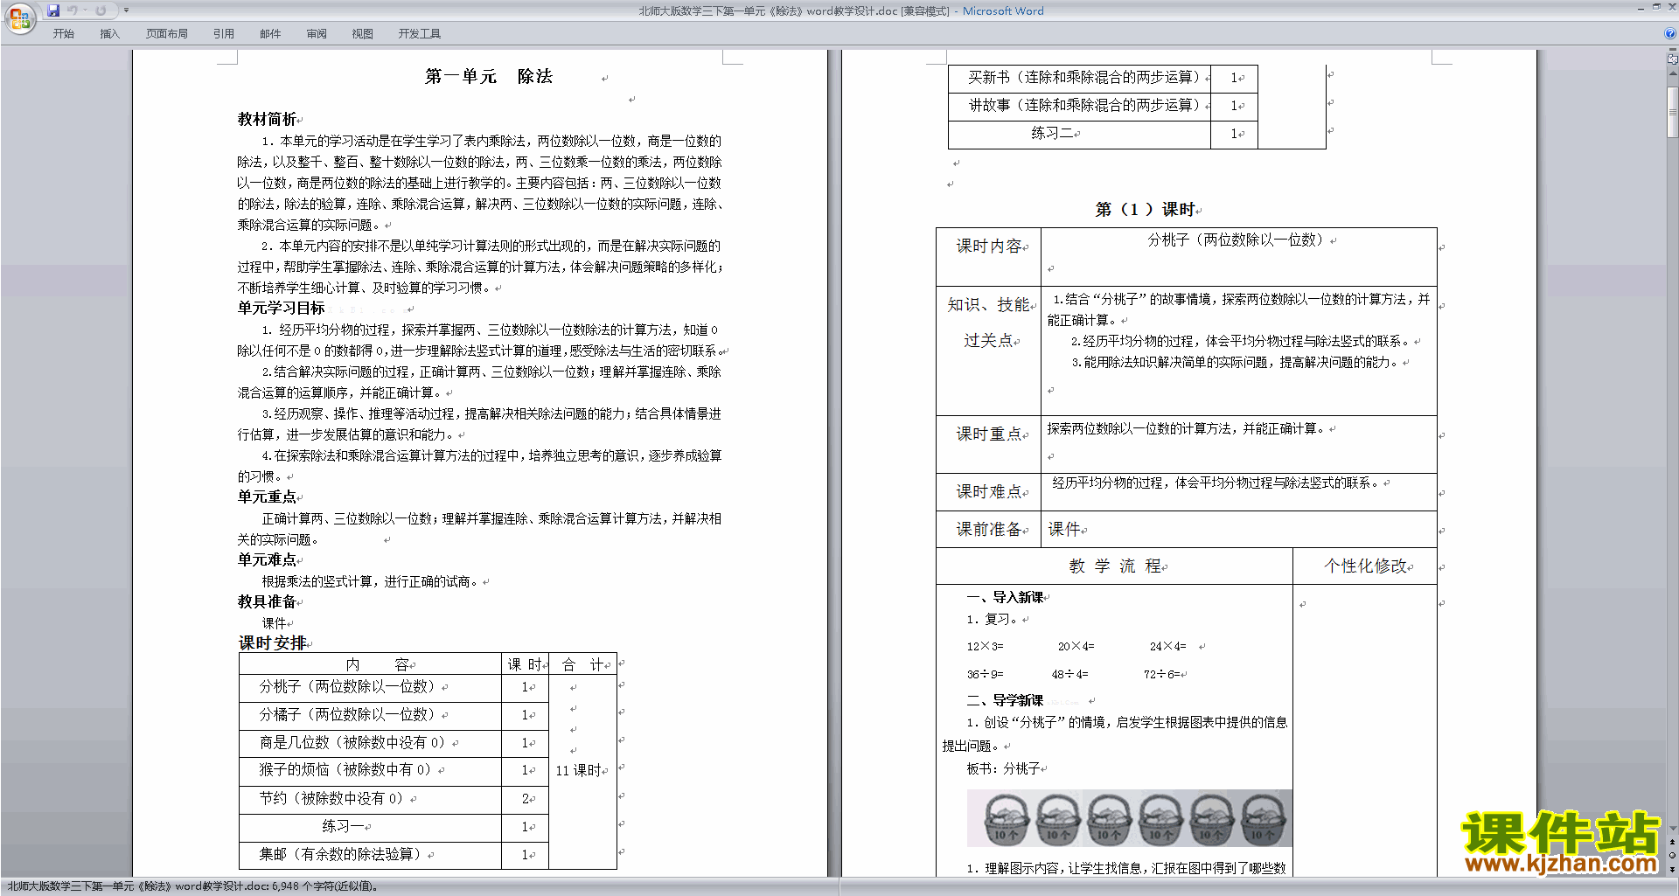Click the vertical scrollbar up arrow

click(x=1673, y=73)
